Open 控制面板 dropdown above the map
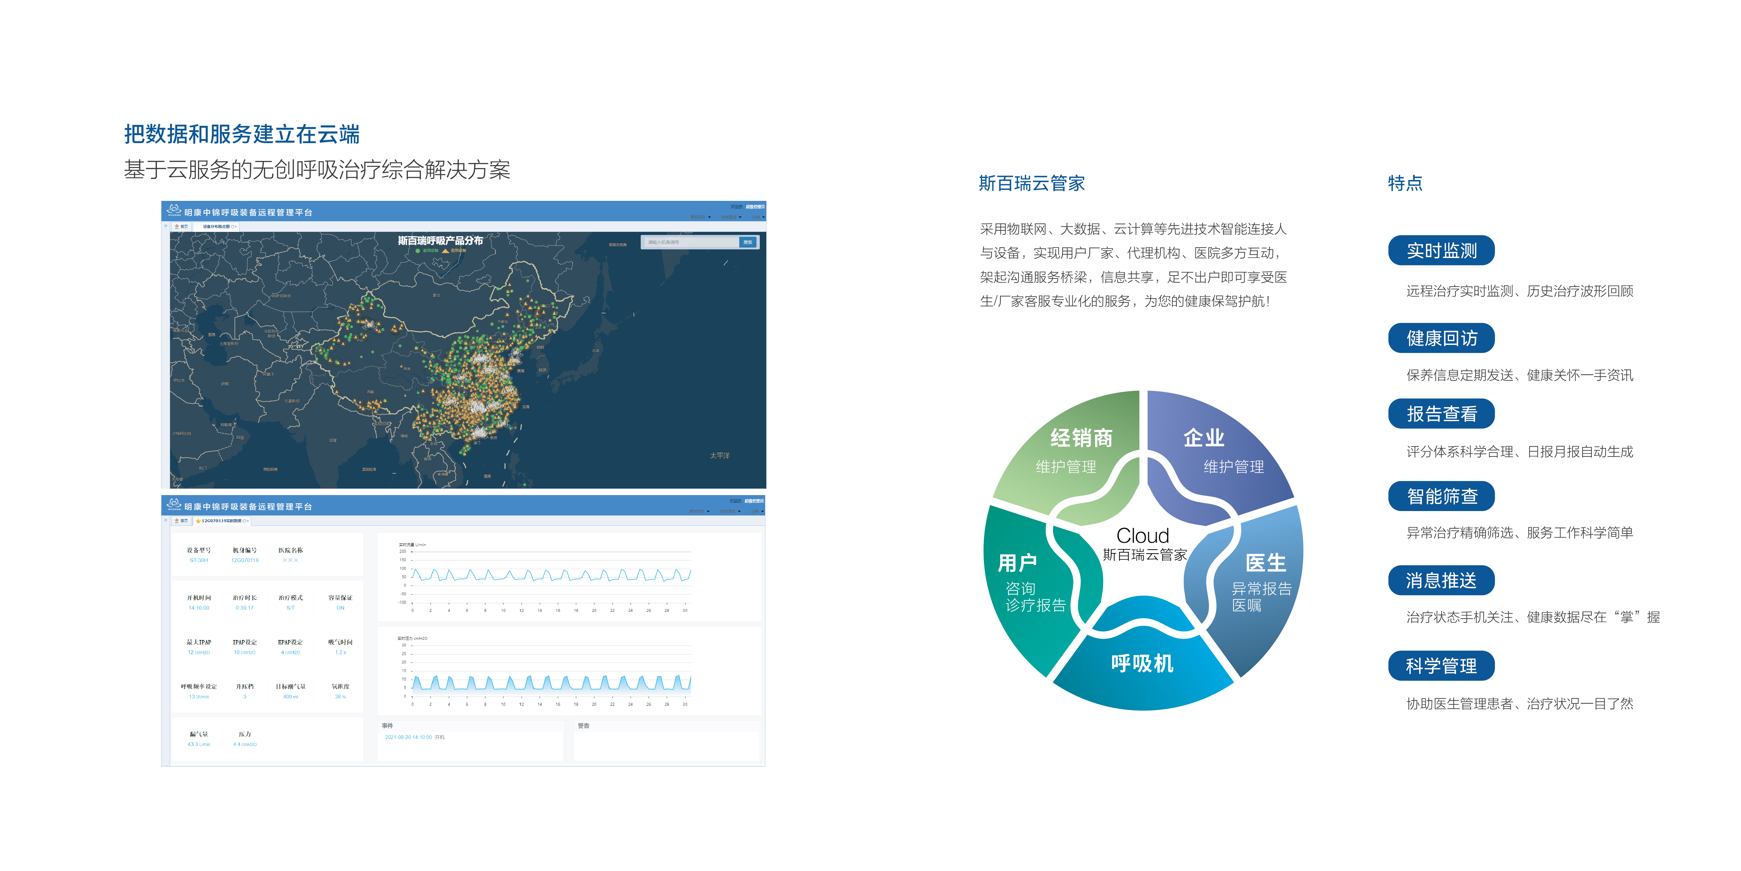1741x871 pixels. [731, 217]
